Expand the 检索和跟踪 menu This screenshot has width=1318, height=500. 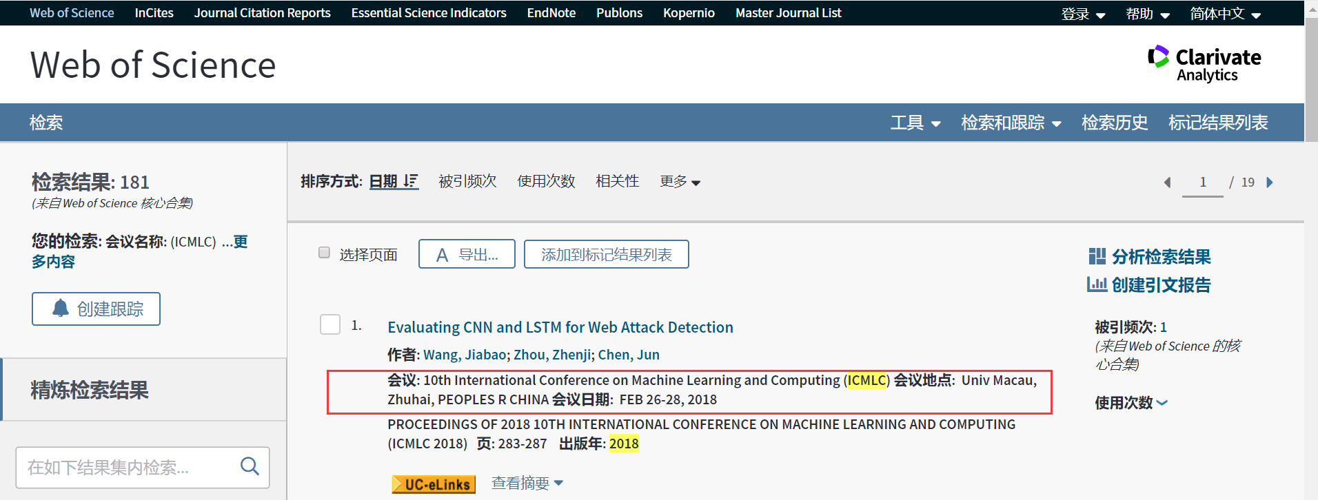(x=1011, y=123)
